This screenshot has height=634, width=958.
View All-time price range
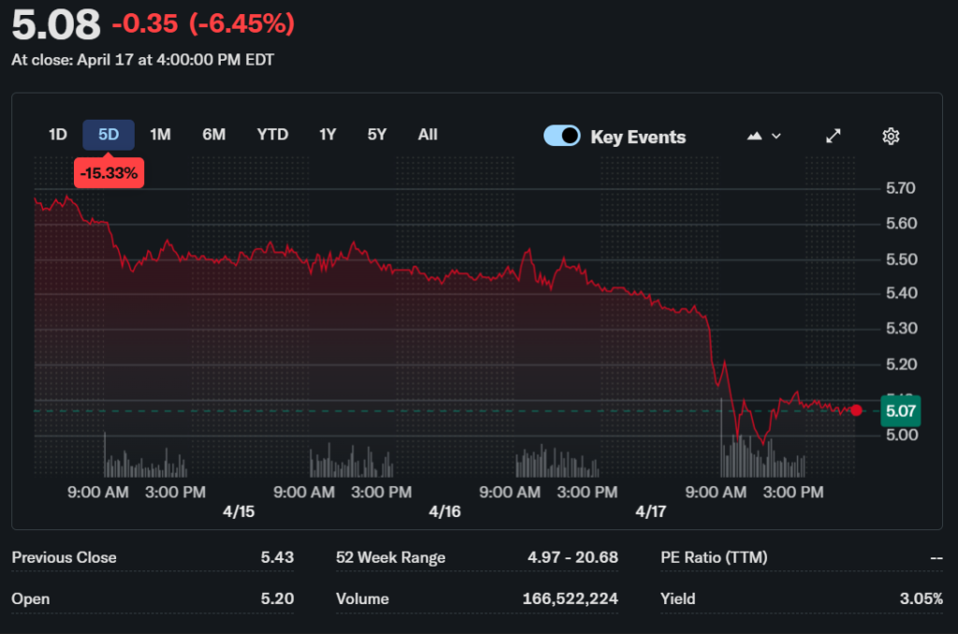428,135
